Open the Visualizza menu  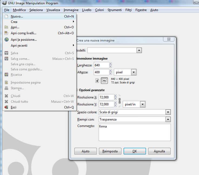click(53, 10)
